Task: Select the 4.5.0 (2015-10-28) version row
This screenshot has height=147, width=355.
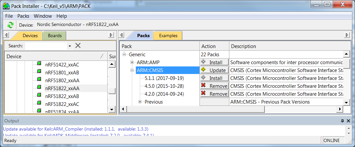Action: (x=164, y=86)
